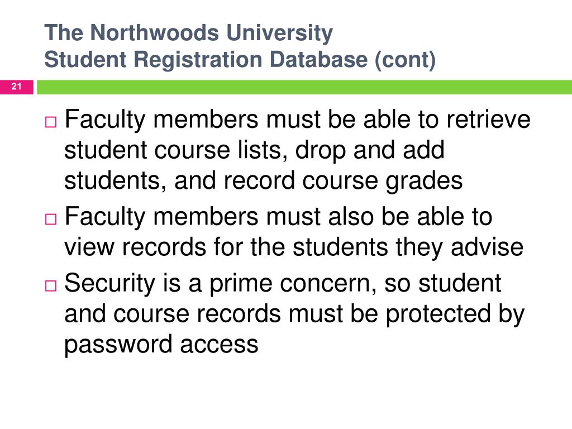Click the text 'student course lists, drop and add'
This screenshot has width=572, height=429.
pyautogui.click(x=255, y=151)
